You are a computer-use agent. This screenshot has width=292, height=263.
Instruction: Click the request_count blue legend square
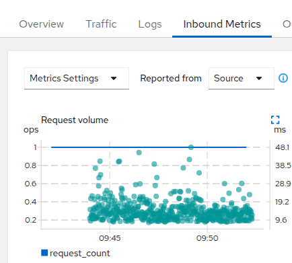[x=44, y=253]
